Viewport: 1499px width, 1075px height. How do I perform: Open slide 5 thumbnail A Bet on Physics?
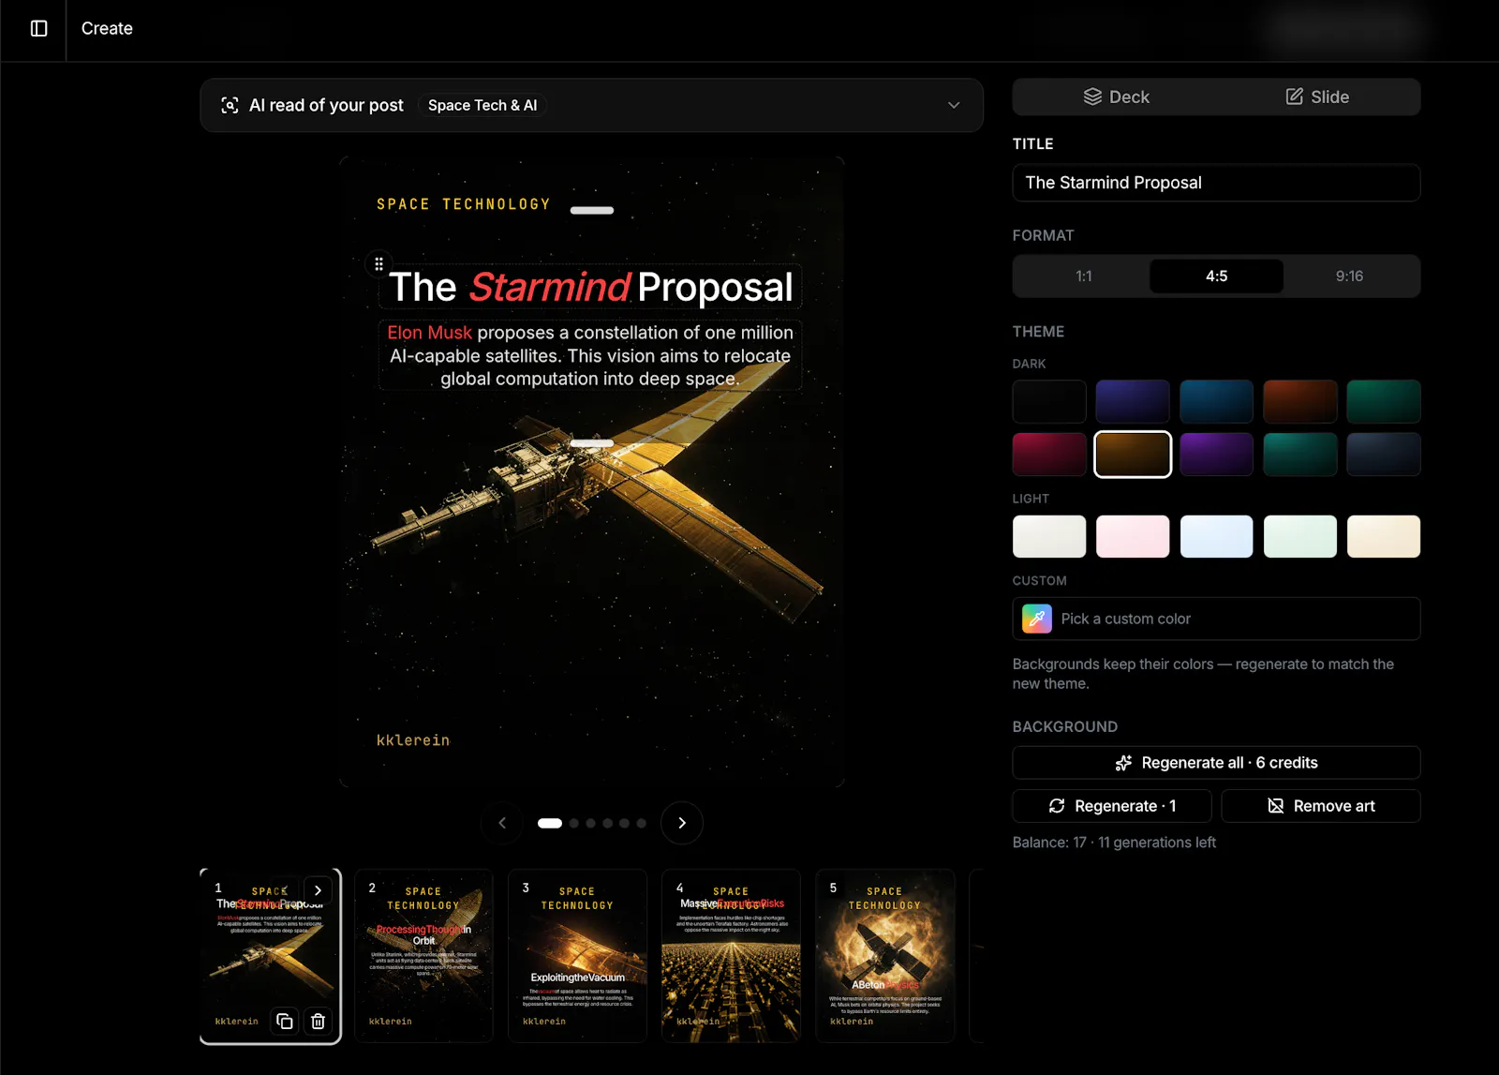click(x=884, y=956)
